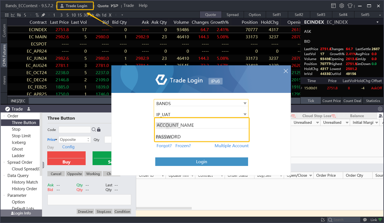Collapse the Data Query tree group
This screenshot has height=223, width=384.
(4, 176)
